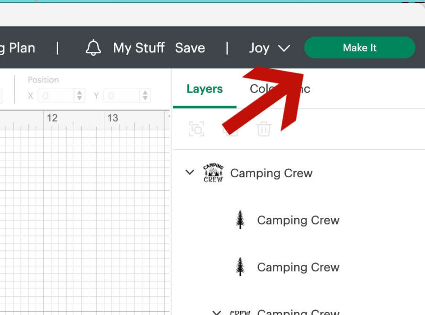Select the Camping Crew group logo thumbnail
Screen dimensions: 425x315
pos(213,173)
